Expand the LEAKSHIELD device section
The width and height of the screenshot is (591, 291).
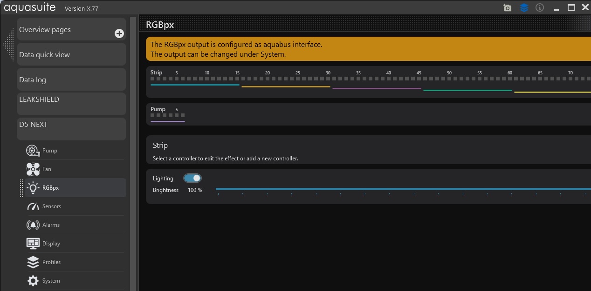71,103
